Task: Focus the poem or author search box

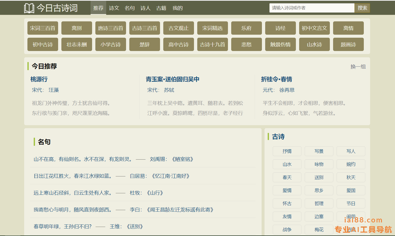Action: (312, 8)
